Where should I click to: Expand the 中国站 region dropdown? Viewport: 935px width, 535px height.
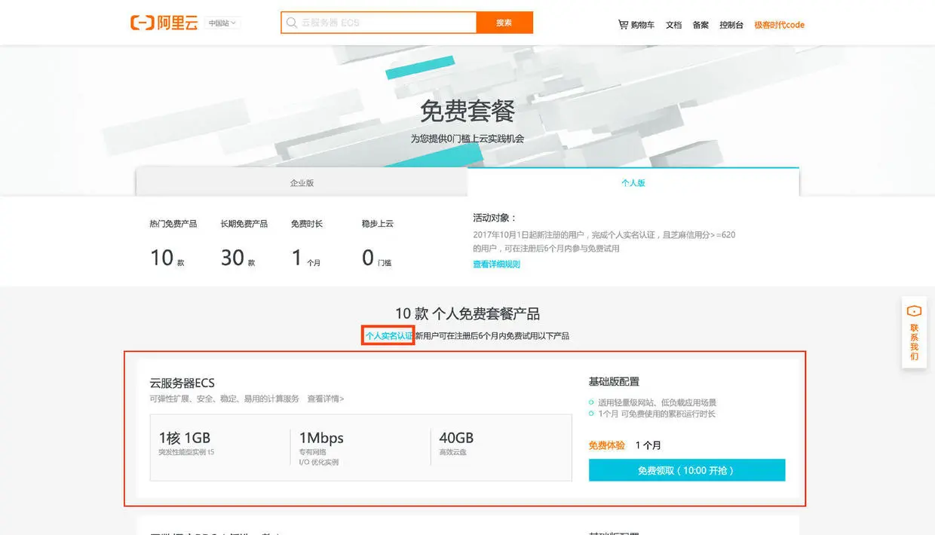click(222, 23)
